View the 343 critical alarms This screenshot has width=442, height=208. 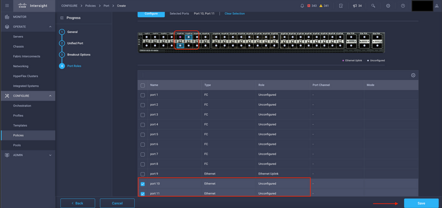[312, 6]
